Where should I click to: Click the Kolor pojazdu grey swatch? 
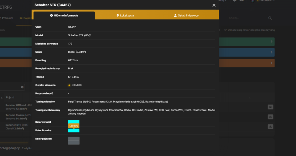(74, 141)
